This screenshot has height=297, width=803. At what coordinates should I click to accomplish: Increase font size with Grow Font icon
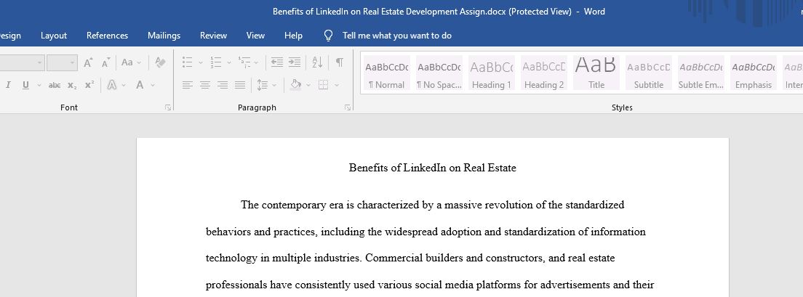pyautogui.click(x=88, y=63)
